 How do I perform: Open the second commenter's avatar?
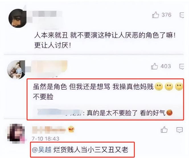coord(16,69)
